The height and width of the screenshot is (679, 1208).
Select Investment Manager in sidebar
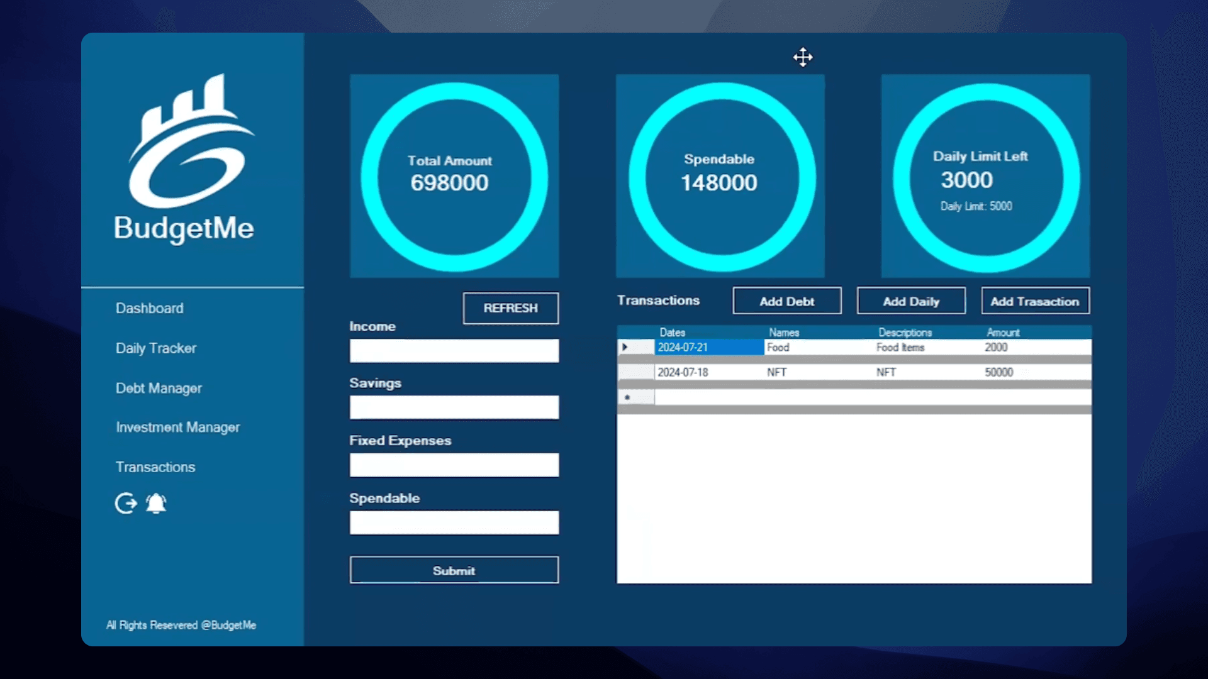[177, 428]
